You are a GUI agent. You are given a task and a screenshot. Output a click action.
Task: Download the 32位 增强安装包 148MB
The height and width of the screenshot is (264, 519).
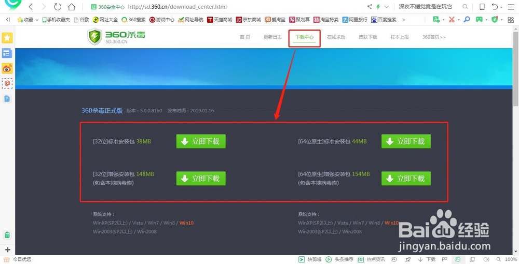coord(201,179)
